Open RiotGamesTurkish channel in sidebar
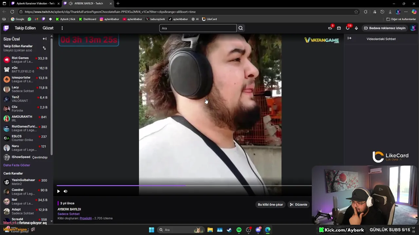This screenshot has width=419, height=235. [26, 128]
